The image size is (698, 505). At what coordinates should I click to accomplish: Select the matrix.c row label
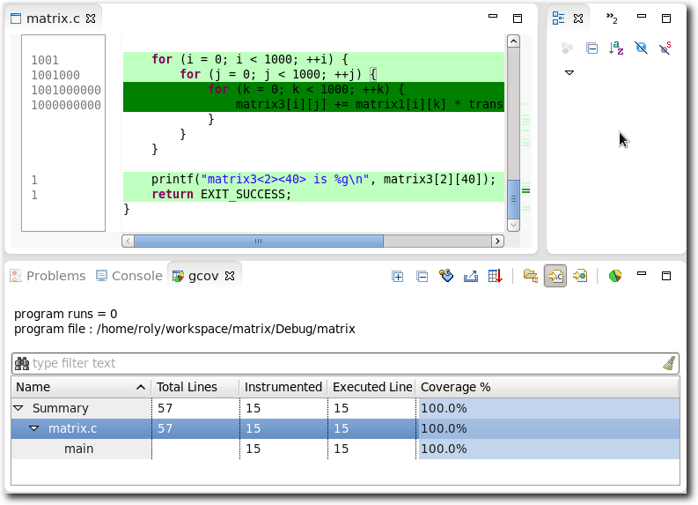pyautogui.click(x=72, y=428)
